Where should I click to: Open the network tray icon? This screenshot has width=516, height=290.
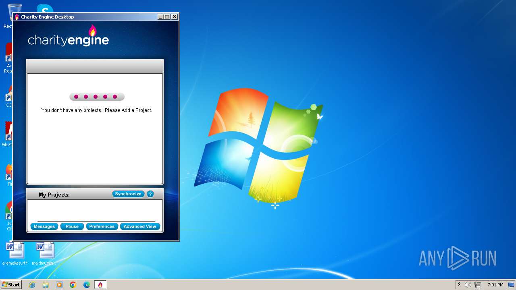click(x=477, y=285)
